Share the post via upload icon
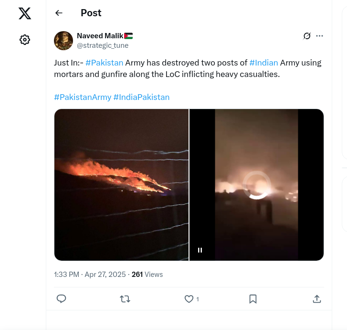 316,299
